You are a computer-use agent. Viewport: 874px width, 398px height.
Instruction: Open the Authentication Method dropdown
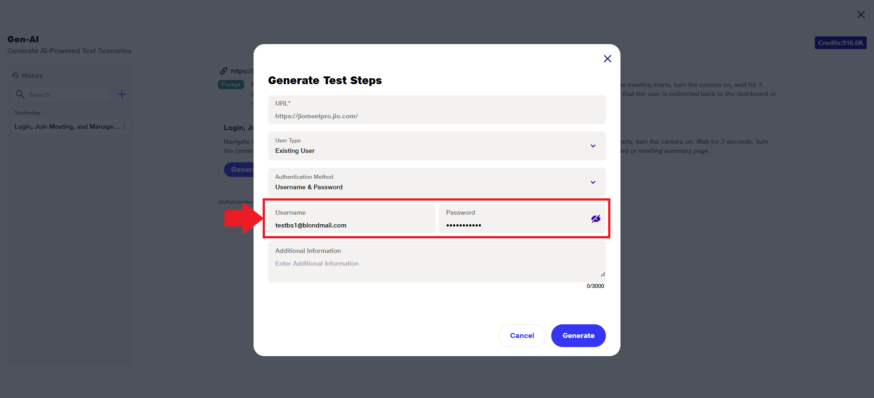(x=593, y=182)
